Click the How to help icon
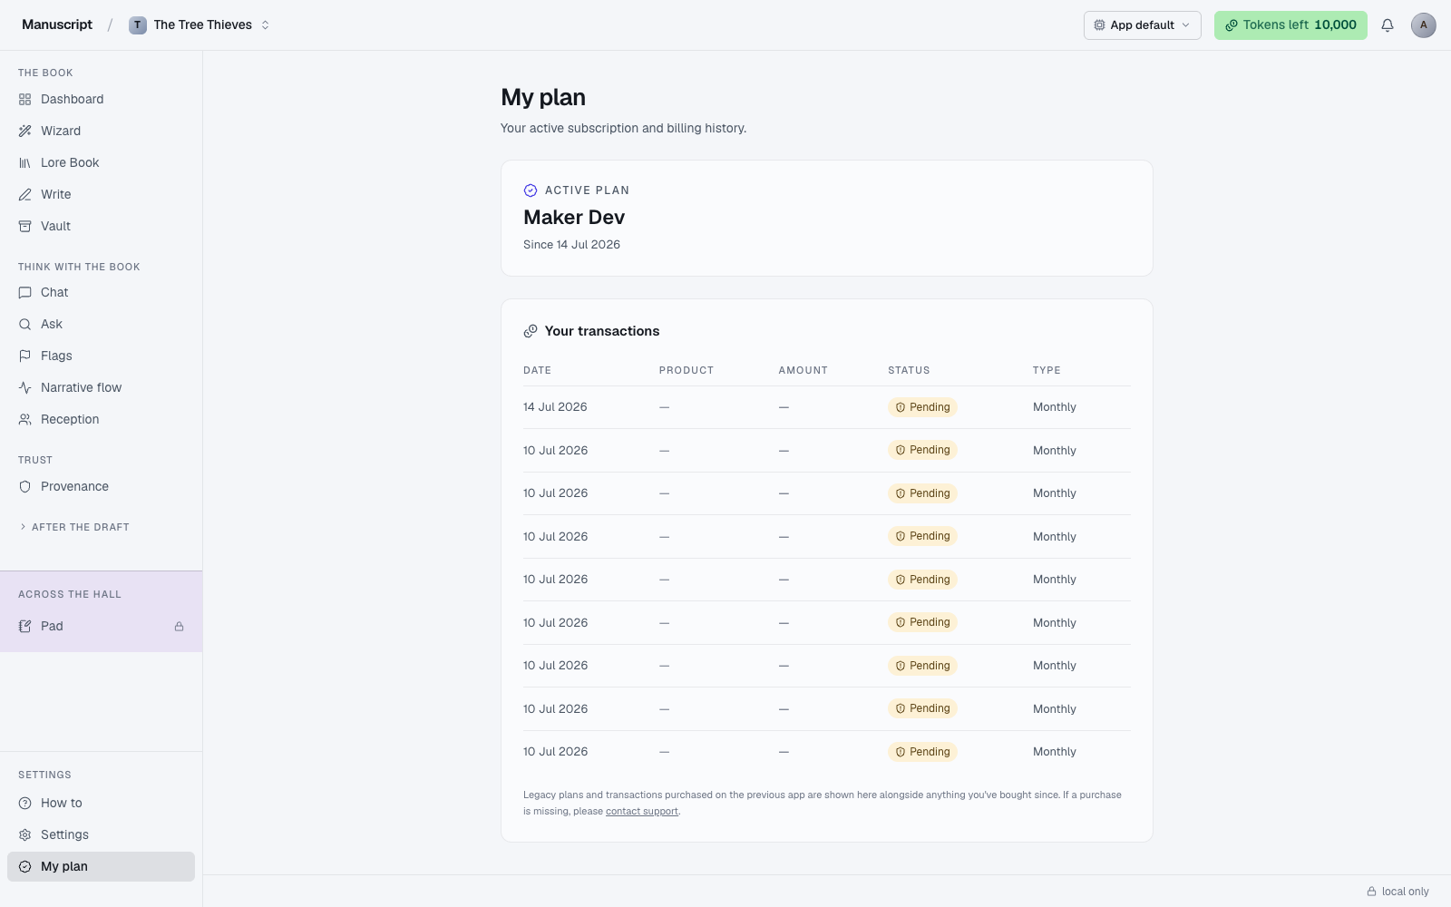1451x907 pixels. coord(25,804)
